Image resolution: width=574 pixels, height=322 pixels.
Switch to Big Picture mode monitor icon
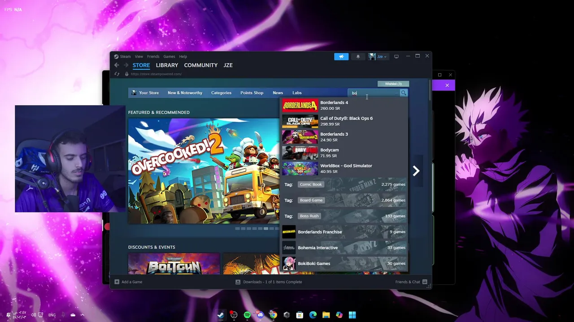tap(396, 56)
